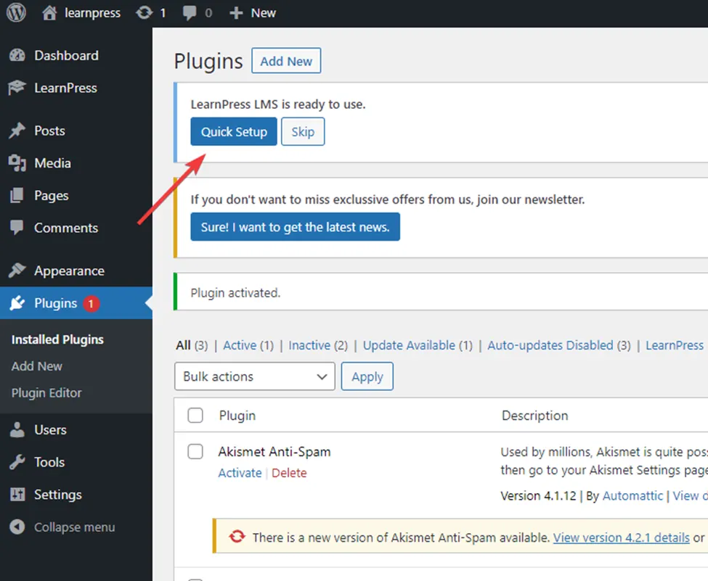Click the Activate link under Akismet
Screen dimensions: 708x581
[240, 472]
